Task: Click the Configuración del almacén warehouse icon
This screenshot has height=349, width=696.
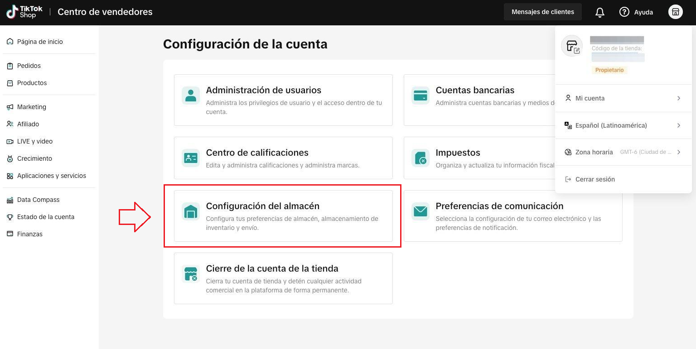Action: 191,211
